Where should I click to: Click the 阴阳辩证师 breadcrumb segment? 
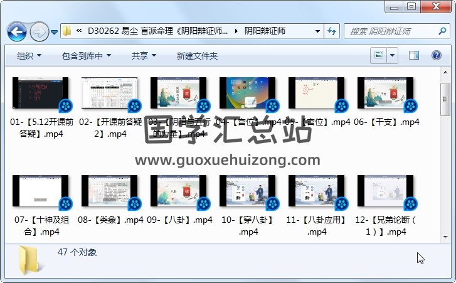tap(265, 31)
